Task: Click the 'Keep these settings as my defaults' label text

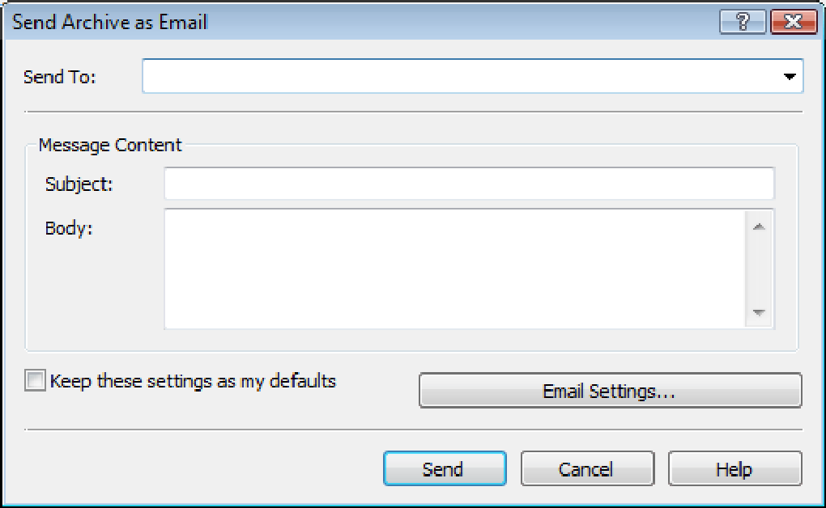Action: click(x=193, y=381)
